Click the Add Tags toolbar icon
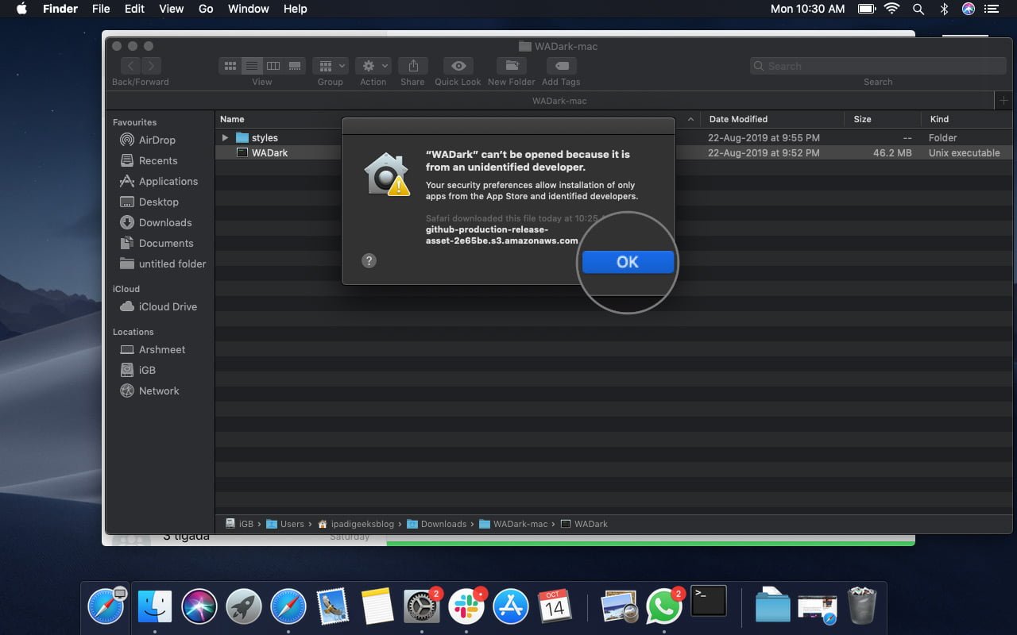Screen dimensions: 1017x635 click(x=561, y=66)
